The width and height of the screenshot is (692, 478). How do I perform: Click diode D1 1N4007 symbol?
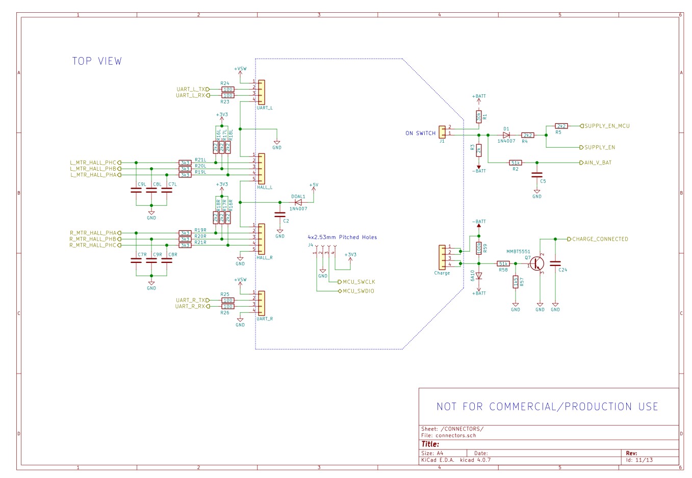point(506,135)
